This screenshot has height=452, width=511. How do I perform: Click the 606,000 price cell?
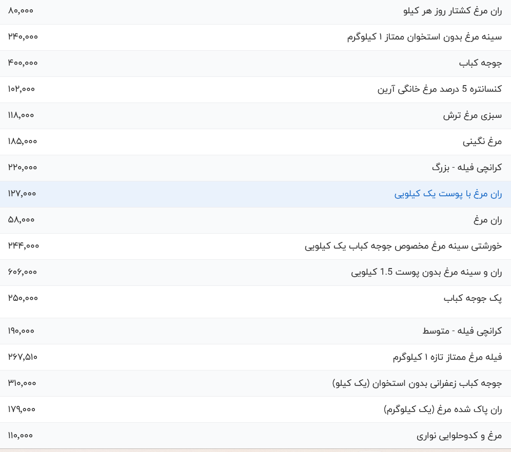[x=23, y=272]
